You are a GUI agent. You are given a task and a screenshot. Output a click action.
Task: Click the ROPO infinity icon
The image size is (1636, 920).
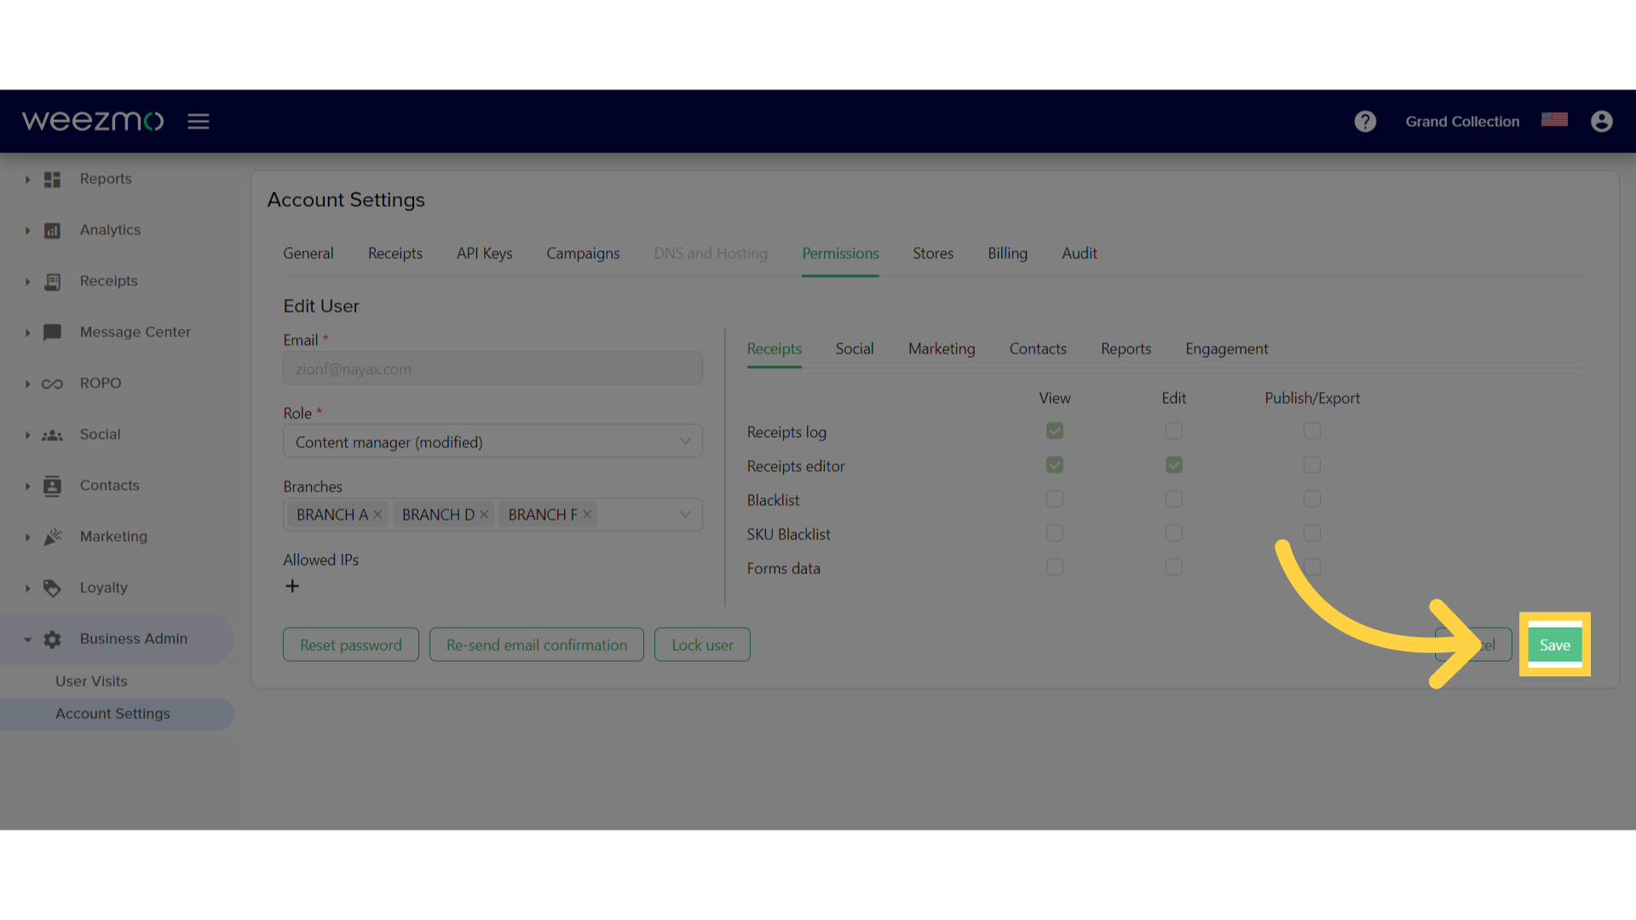pyautogui.click(x=52, y=384)
